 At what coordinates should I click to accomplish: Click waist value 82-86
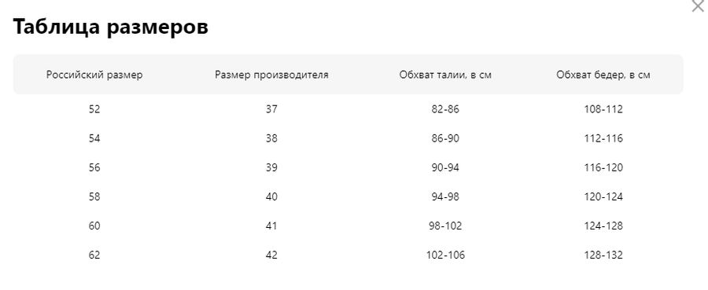pyautogui.click(x=445, y=109)
